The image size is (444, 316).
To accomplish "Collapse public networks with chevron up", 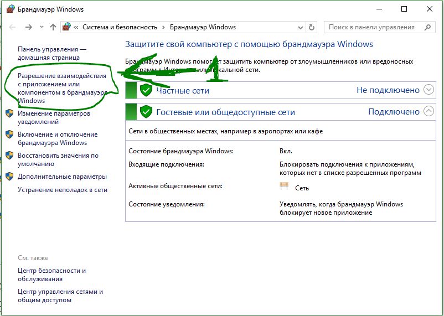I will pyautogui.click(x=428, y=111).
